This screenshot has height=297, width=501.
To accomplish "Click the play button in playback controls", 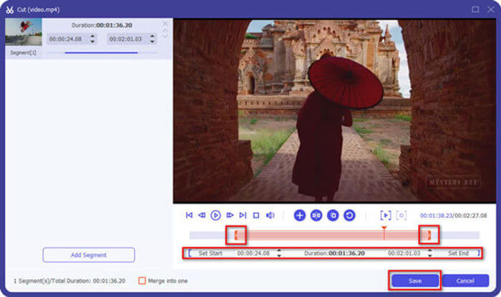I will pyautogui.click(x=215, y=215).
